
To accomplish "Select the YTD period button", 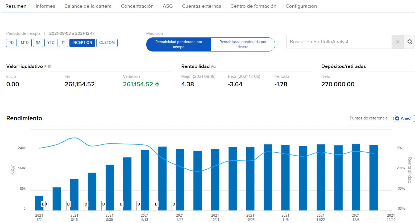I will coord(51,43).
